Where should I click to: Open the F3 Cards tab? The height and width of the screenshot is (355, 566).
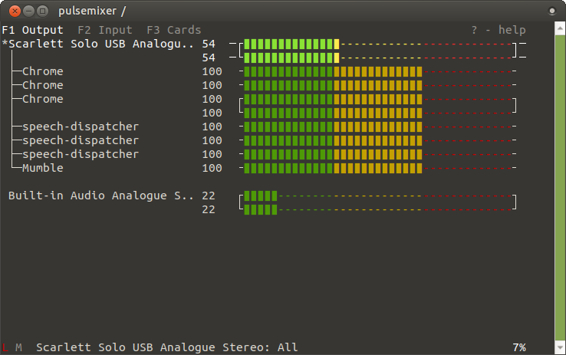pyautogui.click(x=173, y=30)
